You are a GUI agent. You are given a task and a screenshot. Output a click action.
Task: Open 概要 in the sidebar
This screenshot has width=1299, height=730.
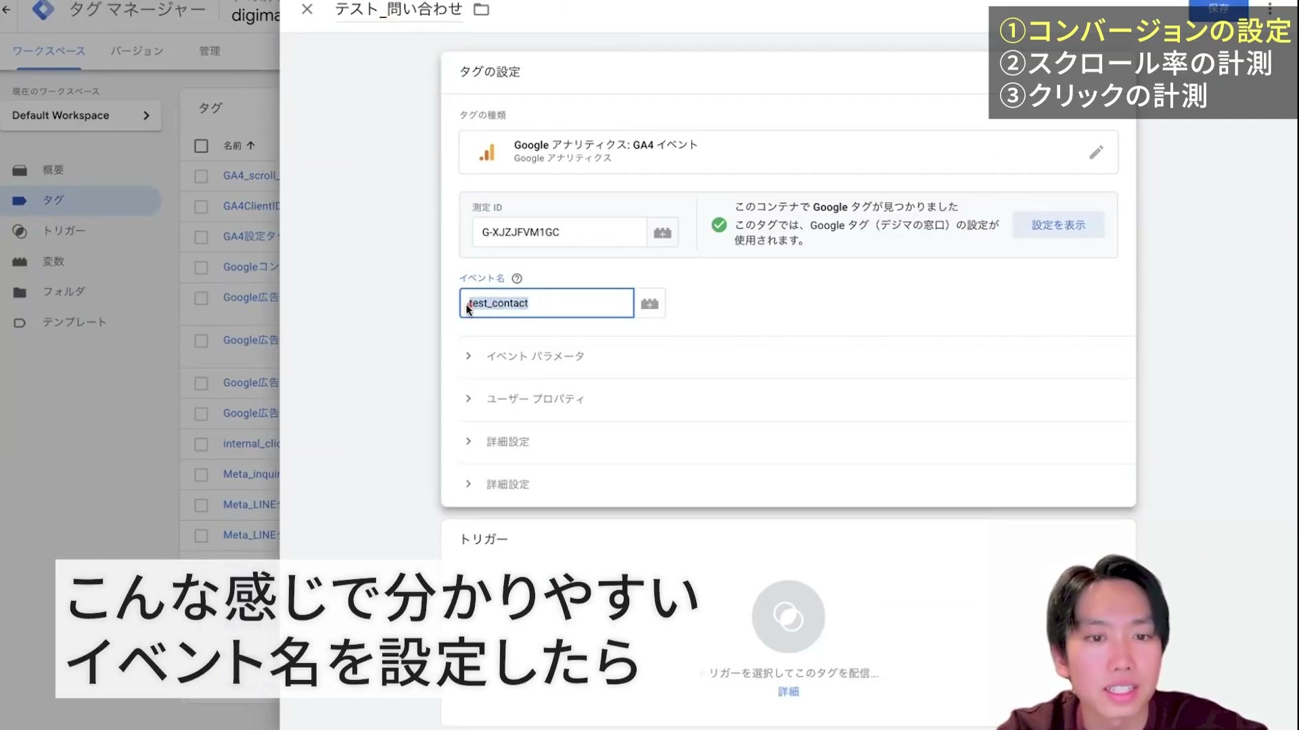click(53, 170)
